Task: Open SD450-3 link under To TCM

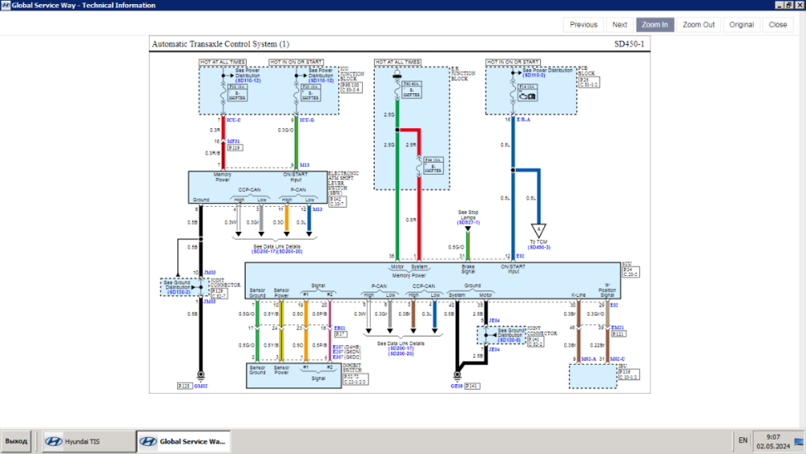Action: pyautogui.click(x=538, y=247)
